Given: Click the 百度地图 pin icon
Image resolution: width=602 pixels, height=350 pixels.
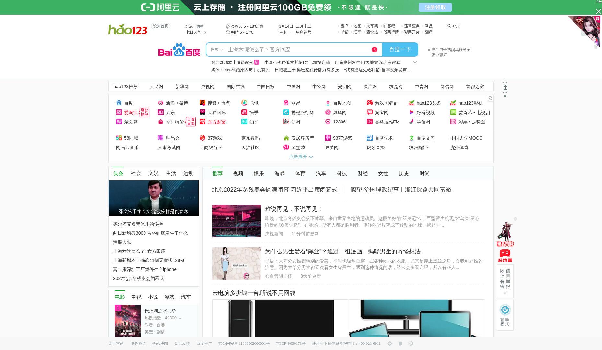Looking at the screenshot, I should point(328,103).
